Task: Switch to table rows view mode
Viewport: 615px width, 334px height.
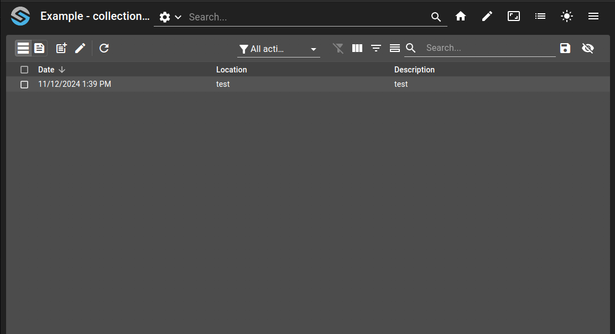Action: point(23,48)
